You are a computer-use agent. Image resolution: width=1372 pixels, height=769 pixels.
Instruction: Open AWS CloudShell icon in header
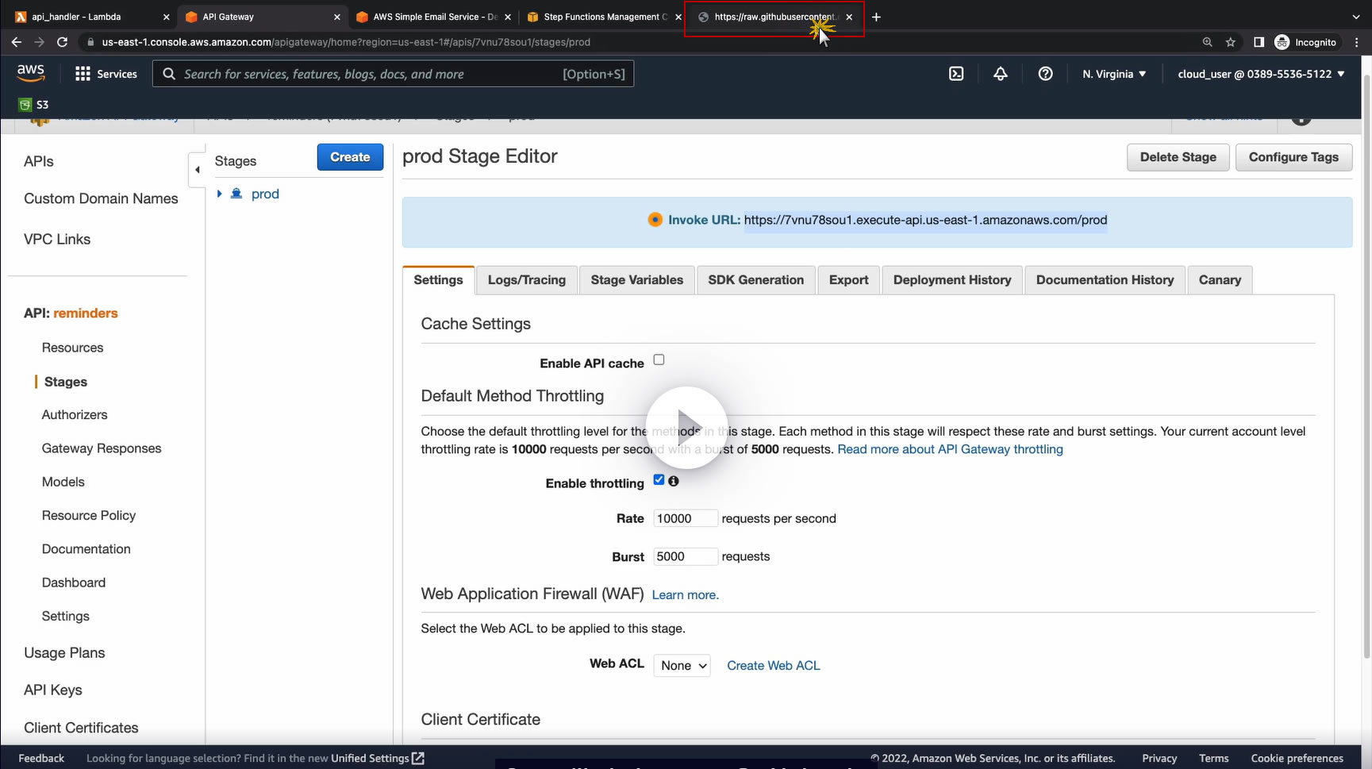tap(956, 74)
